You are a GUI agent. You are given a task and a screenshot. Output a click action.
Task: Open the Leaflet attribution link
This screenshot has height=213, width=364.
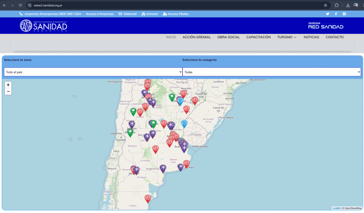[x=336, y=208]
